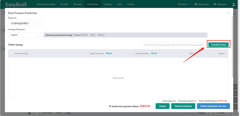Screen dimensions: 240x116
Task: Open the Pembelian menu
Action: point(93,4)
